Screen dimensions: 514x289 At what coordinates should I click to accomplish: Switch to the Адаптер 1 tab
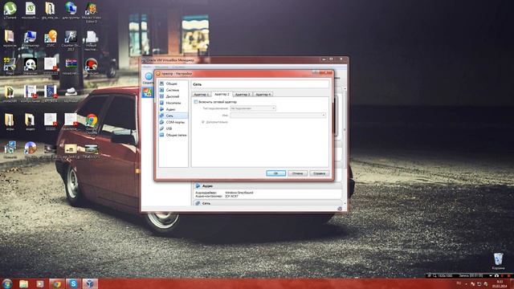[x=202, y=95]
